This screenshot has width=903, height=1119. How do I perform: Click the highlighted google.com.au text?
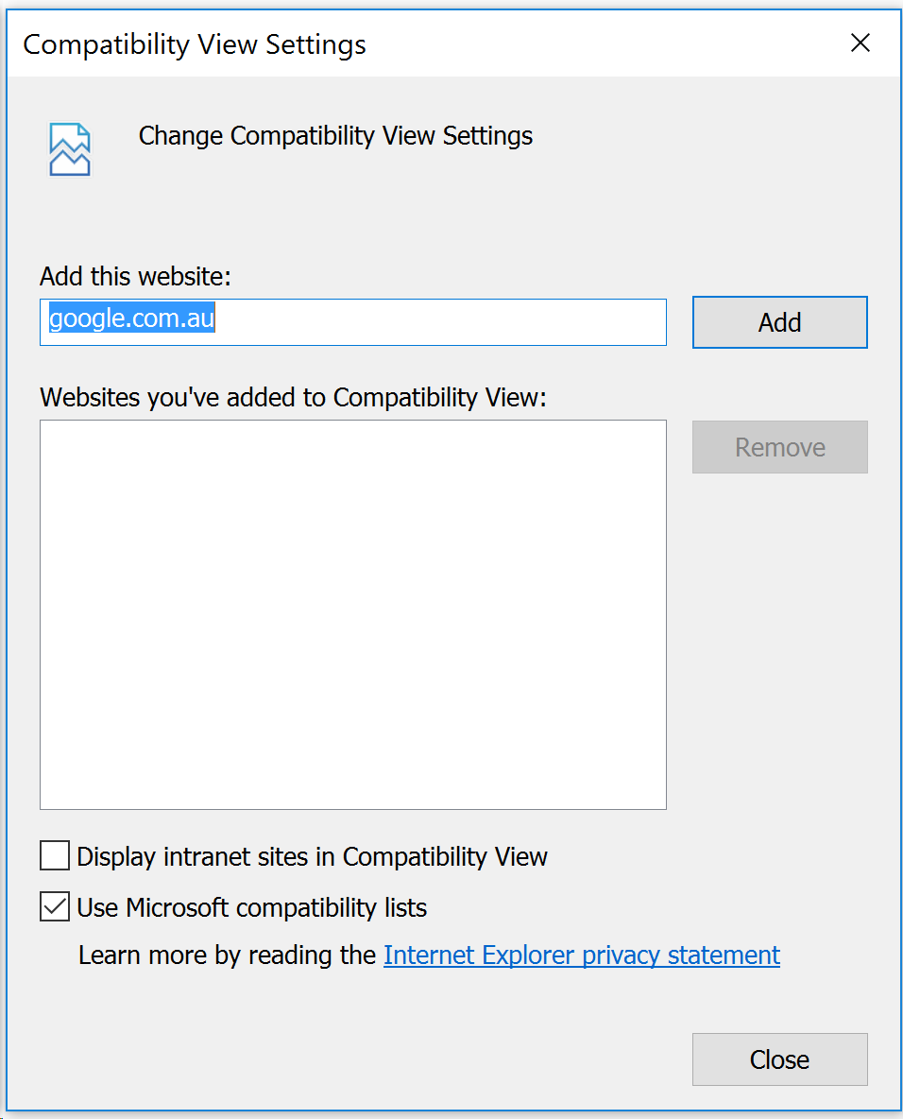(x=132, y=318)
